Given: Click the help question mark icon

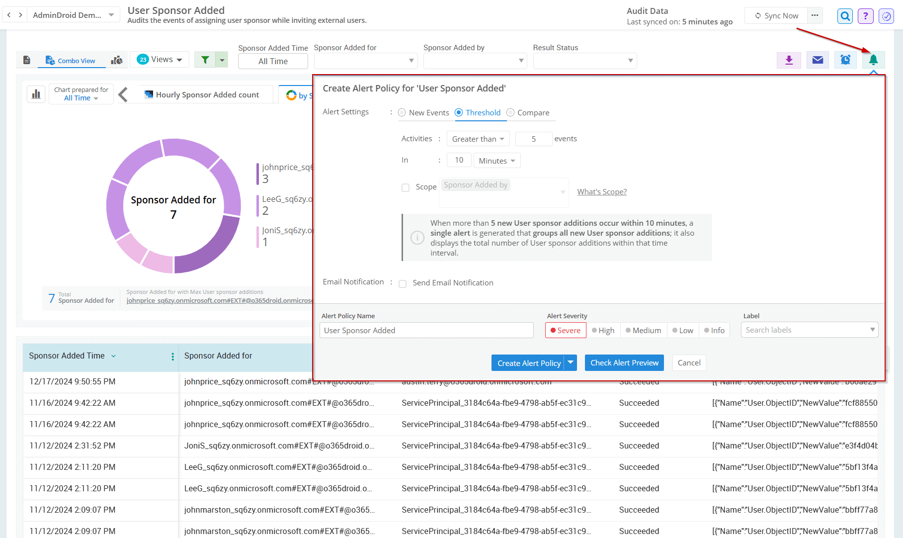Looking at the screenshot, I should (x=865, y=16).
